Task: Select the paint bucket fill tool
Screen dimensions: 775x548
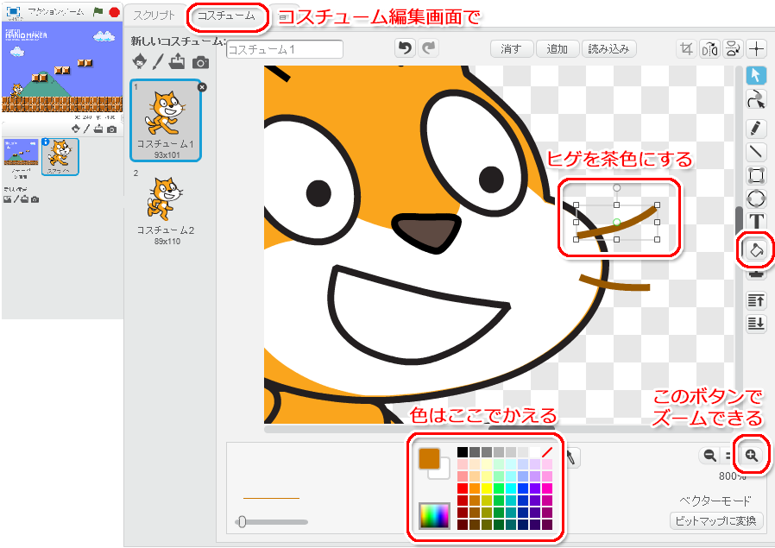Action: tap(756, 250)
